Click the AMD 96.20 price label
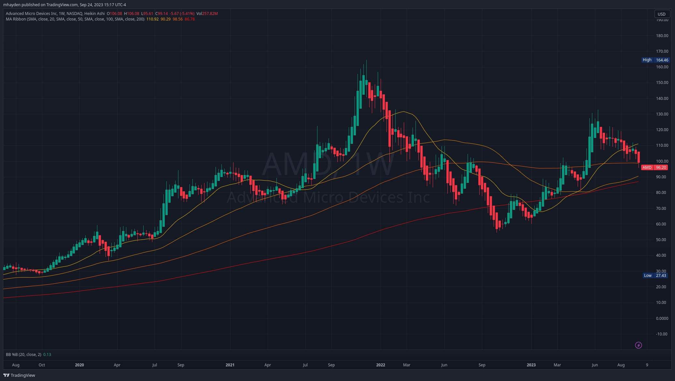The image size is (675, 381). 654,168
